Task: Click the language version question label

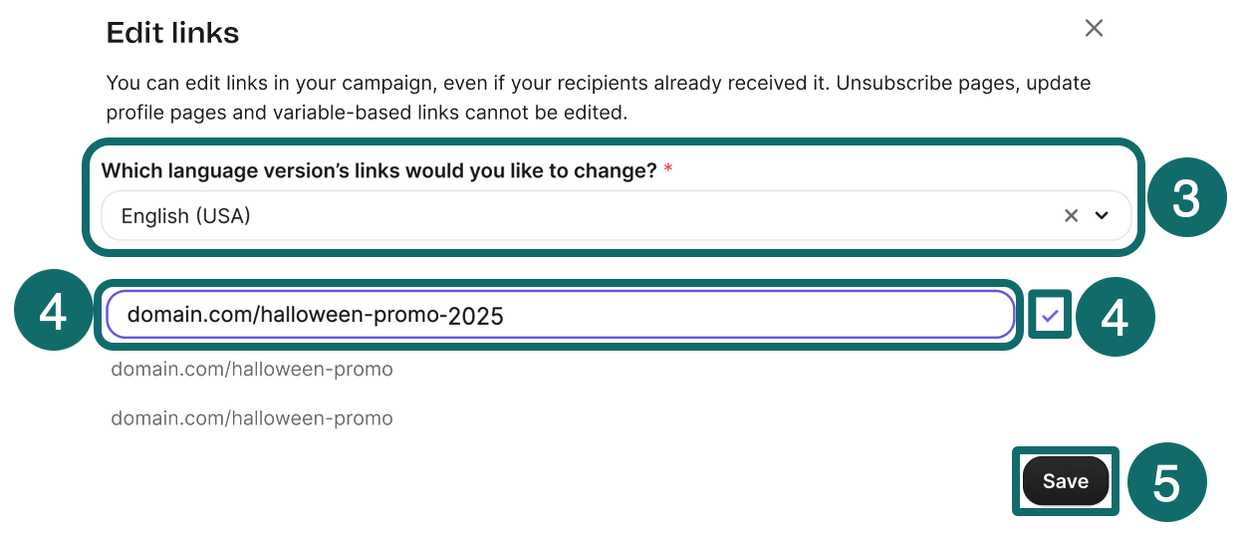Action: (x=378, y=170)
